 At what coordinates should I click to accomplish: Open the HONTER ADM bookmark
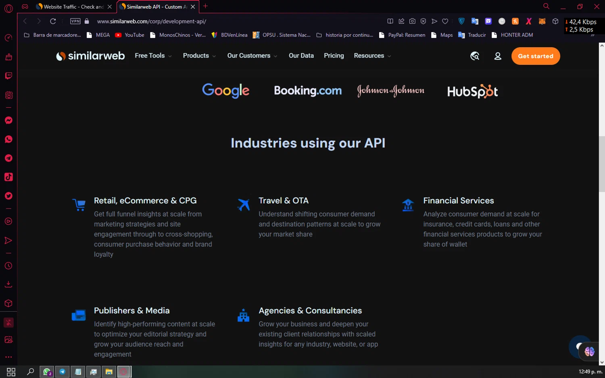point(512,35)
